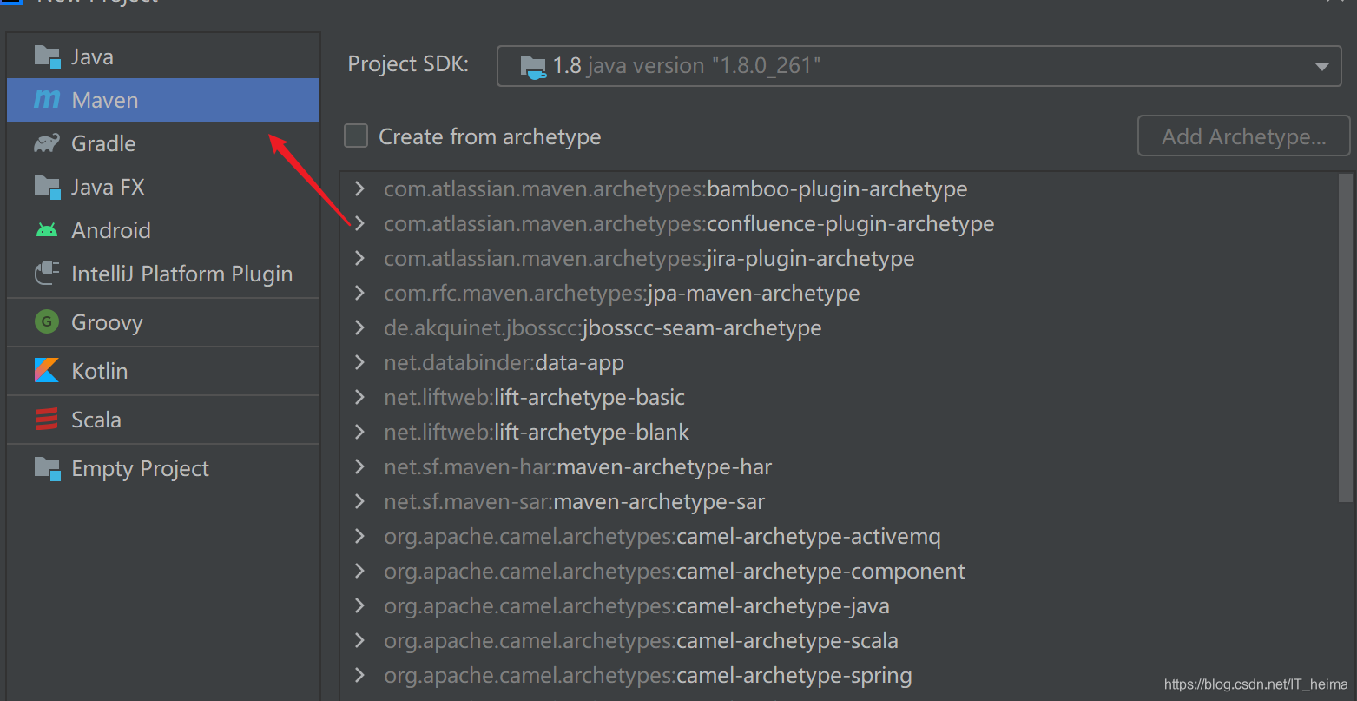The image size is (1357, 701).
Task: Expand bamboo-plugin-archetype node
Action: (x=359, y=188)
